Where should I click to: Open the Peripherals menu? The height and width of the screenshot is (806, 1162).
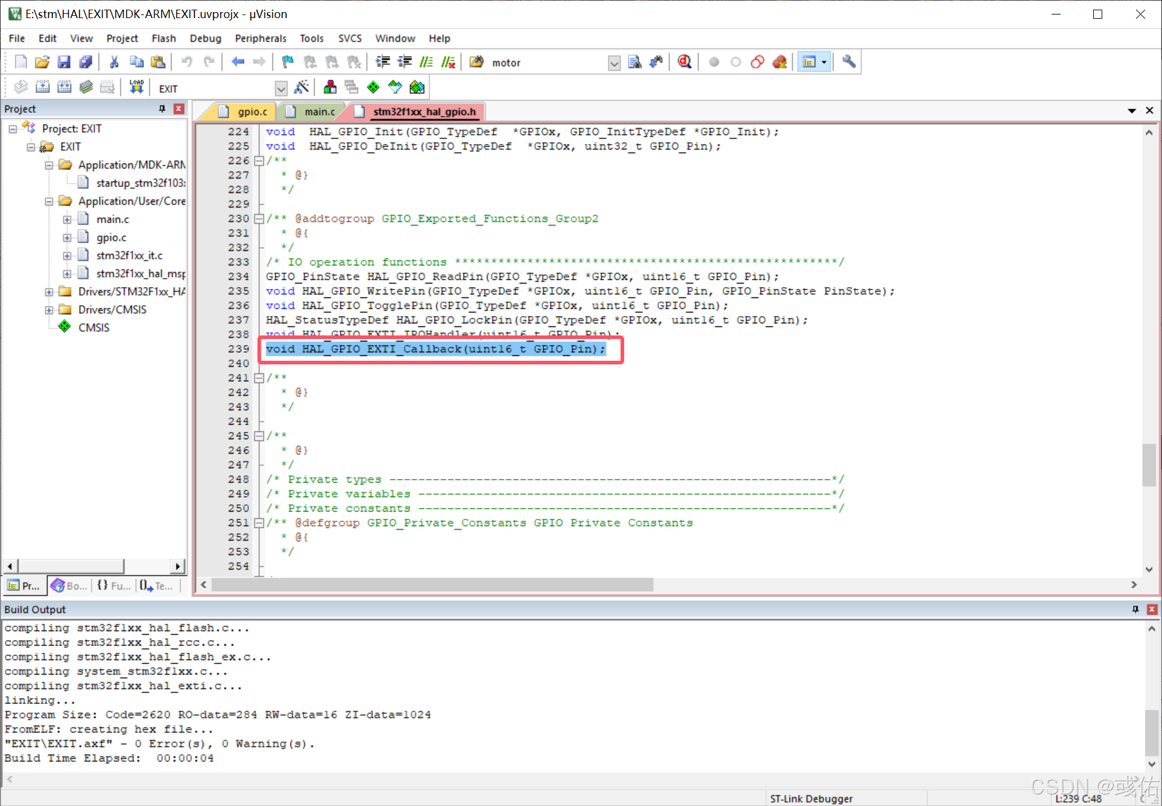pos(260,39)
